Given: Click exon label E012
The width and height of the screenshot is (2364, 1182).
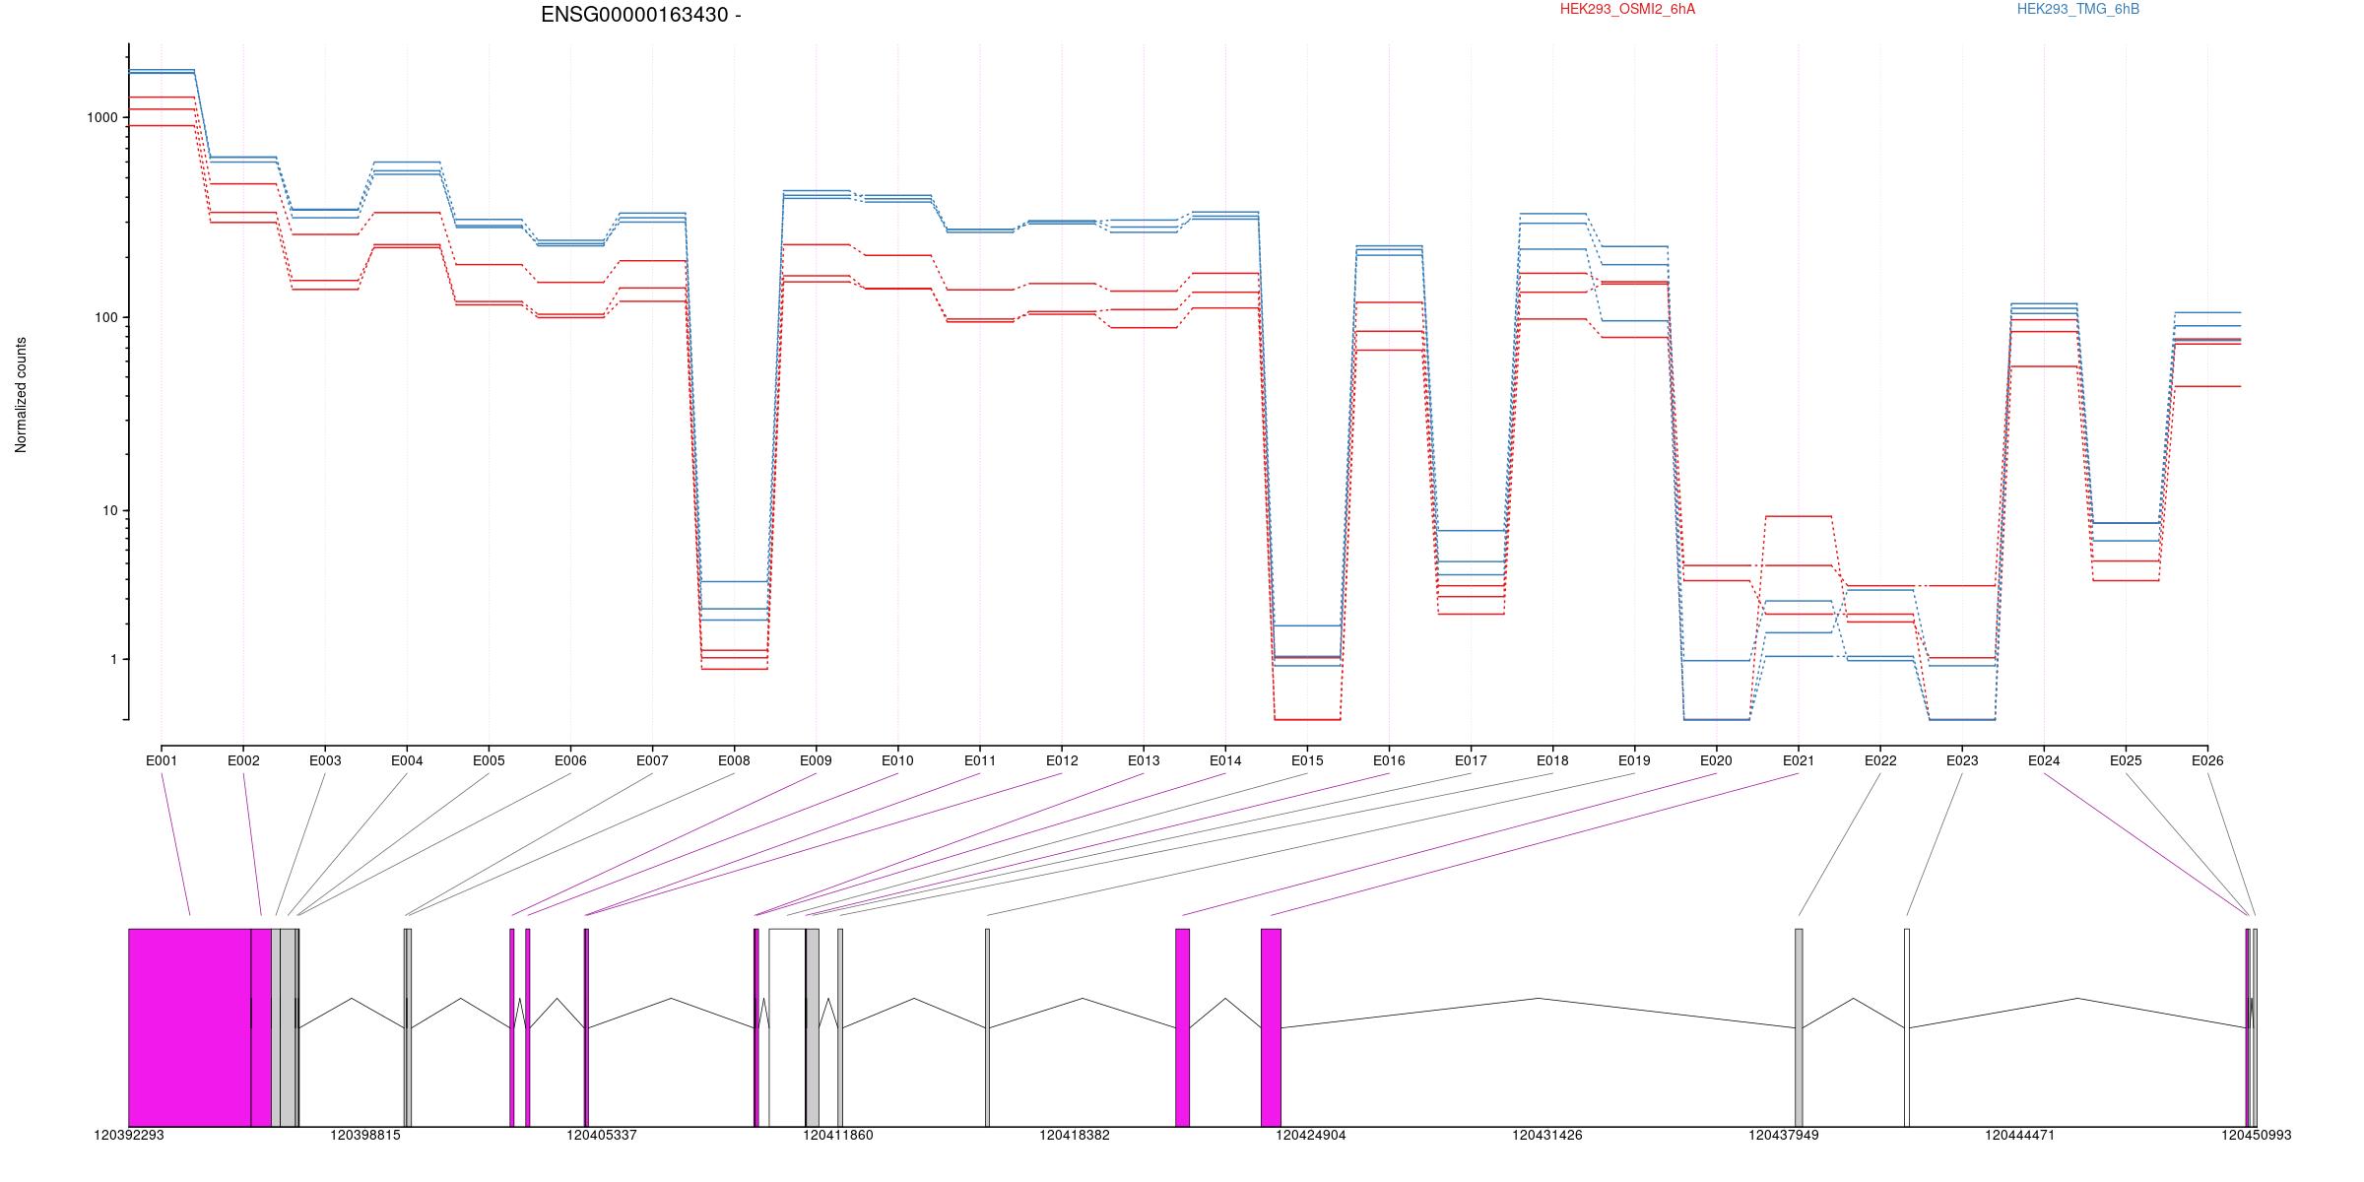Looking at the screenshot, I should 1062,760.
